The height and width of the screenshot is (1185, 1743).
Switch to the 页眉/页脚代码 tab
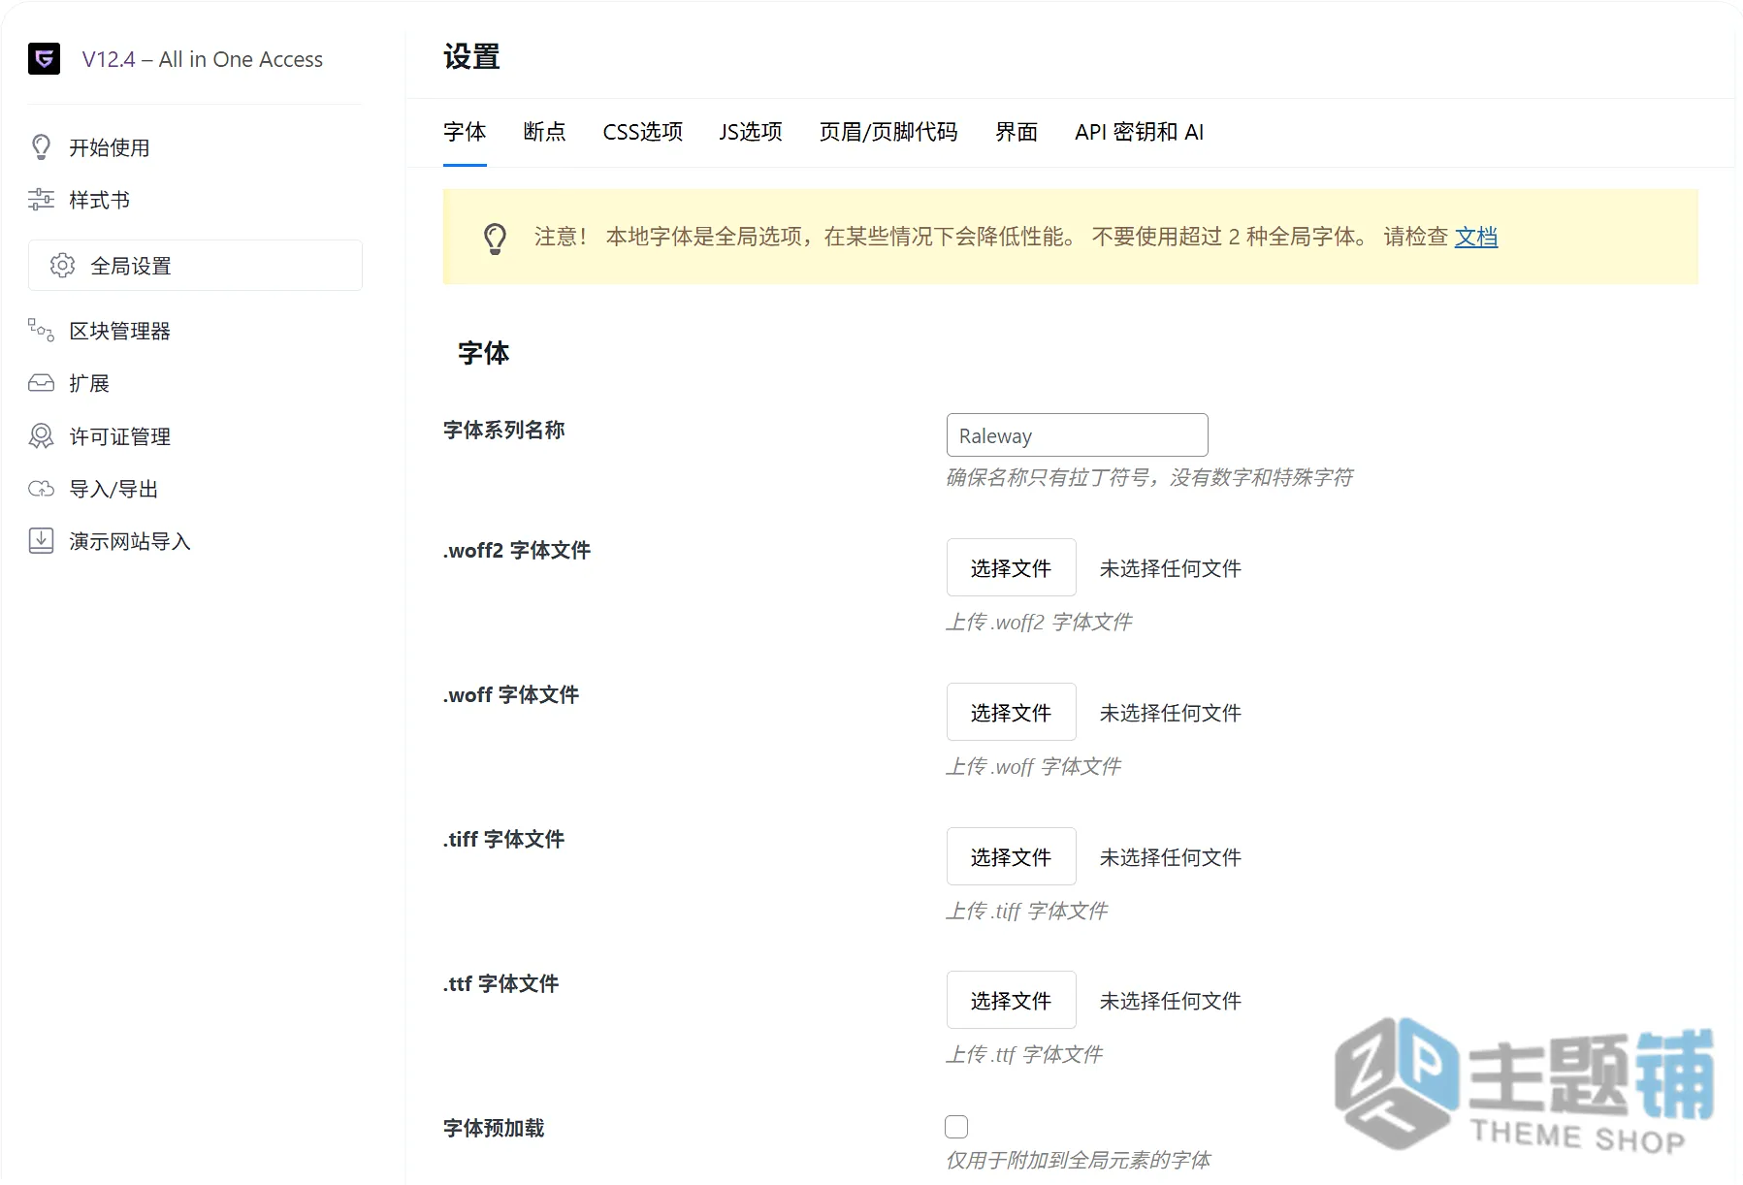tap(888, 132)
